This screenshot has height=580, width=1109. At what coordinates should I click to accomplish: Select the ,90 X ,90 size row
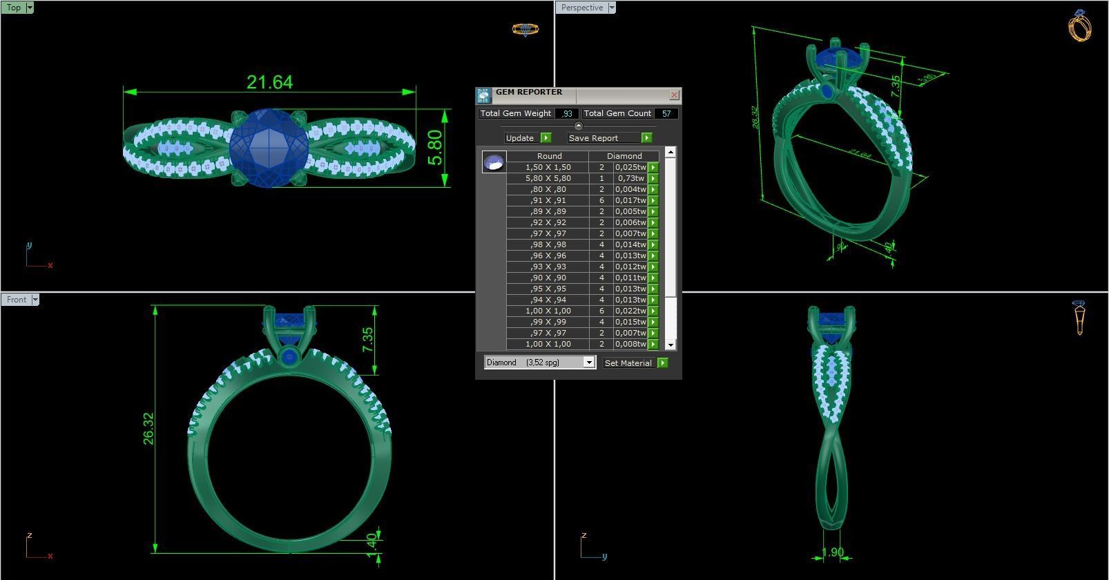tap(548, 278)
